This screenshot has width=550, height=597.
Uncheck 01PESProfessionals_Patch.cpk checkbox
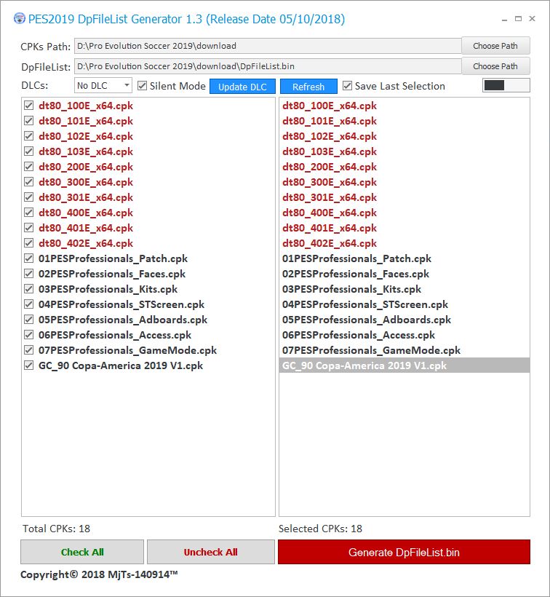click(28, 258)
